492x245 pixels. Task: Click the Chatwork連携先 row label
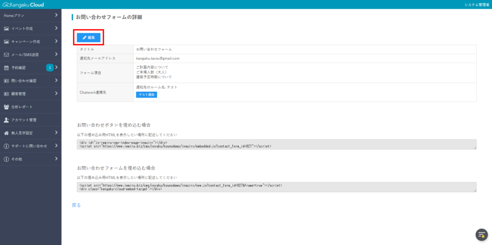pos(93,92)
